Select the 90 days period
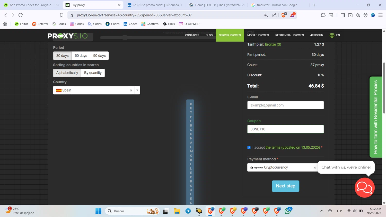The image size is (386, 217). pyautogui.click(x=99, y=56)
